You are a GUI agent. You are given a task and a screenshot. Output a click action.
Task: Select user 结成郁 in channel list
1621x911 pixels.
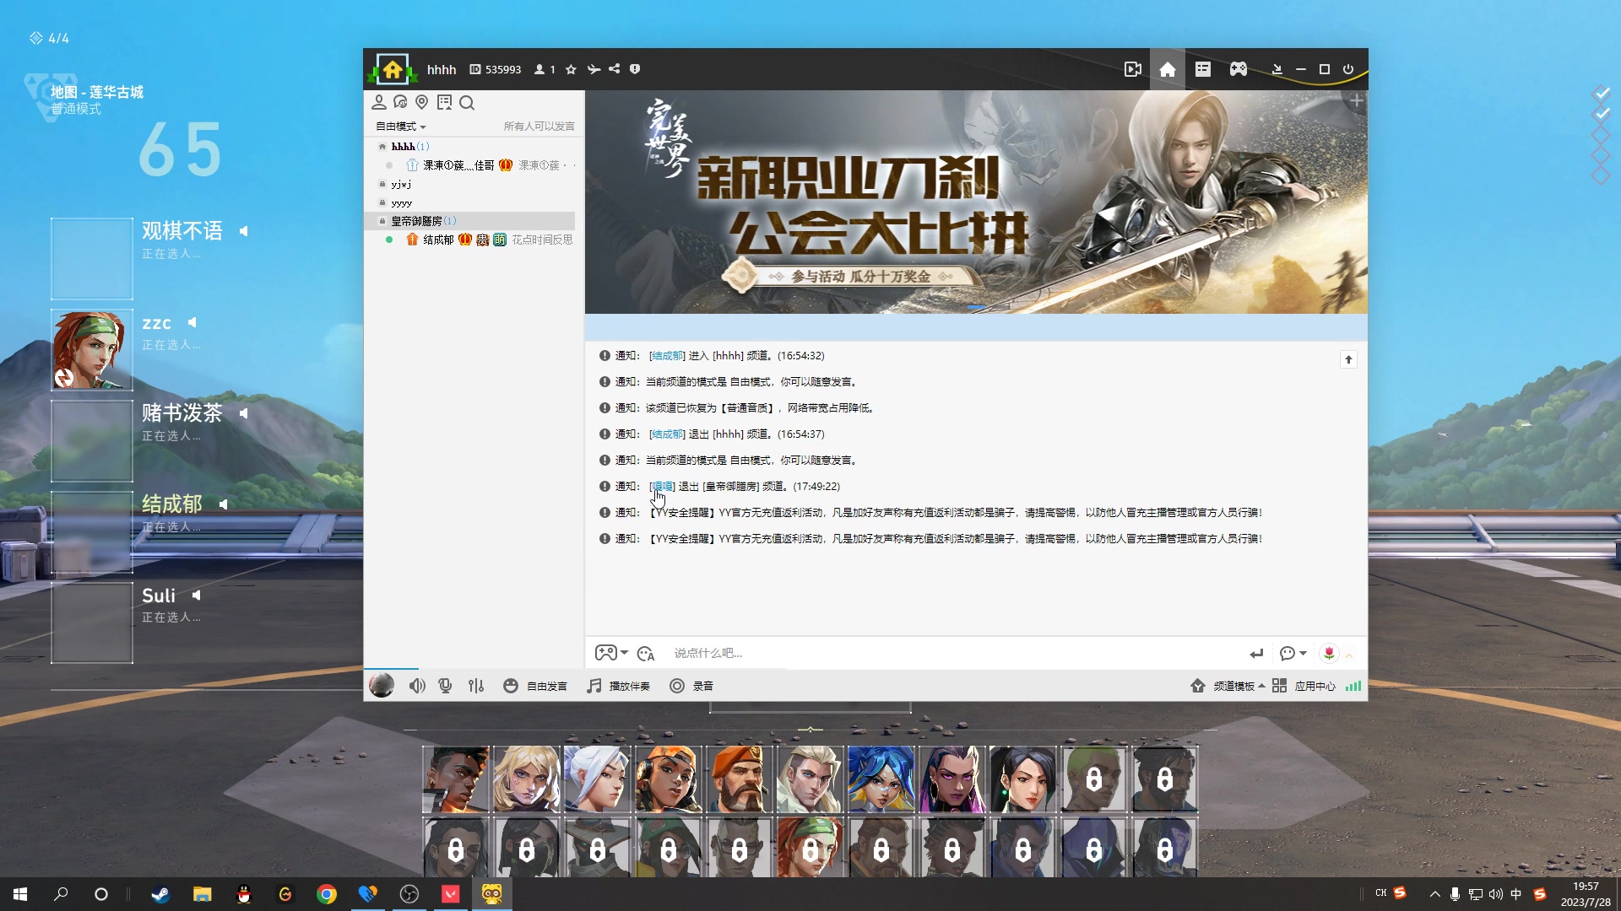[x=438, y=240]
